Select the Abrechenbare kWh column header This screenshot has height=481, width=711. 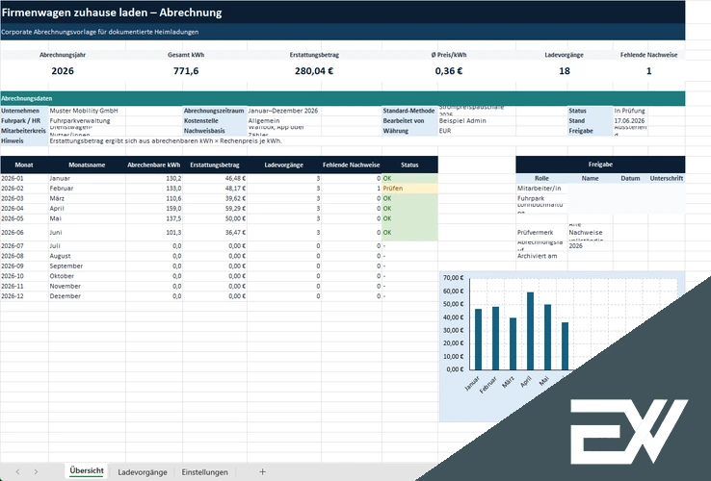pyautogui.click(x=154, y=165)
